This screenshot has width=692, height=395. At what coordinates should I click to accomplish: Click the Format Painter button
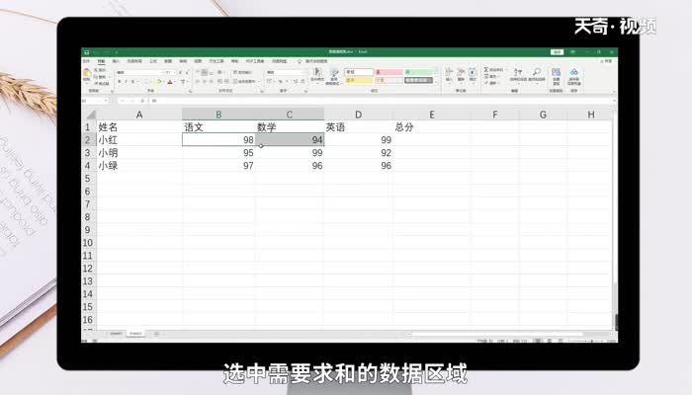click(101, 83)
